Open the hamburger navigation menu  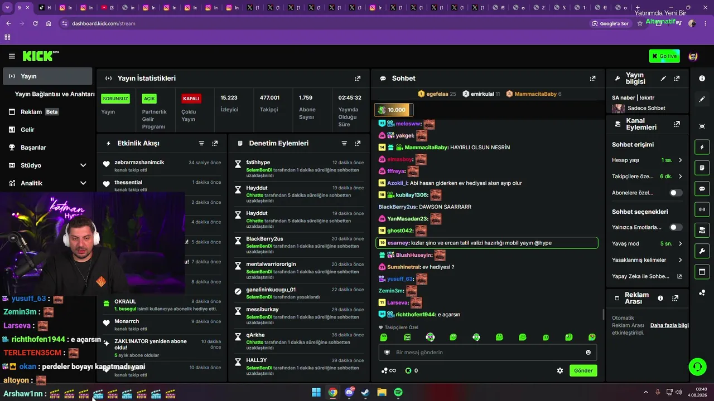12,56
